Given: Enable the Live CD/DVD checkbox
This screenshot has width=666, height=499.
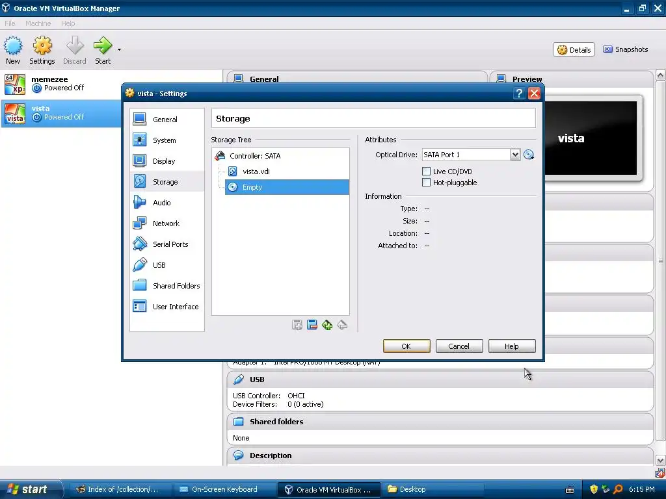Looking at the screenshot, I should click(x=426, y=171).
